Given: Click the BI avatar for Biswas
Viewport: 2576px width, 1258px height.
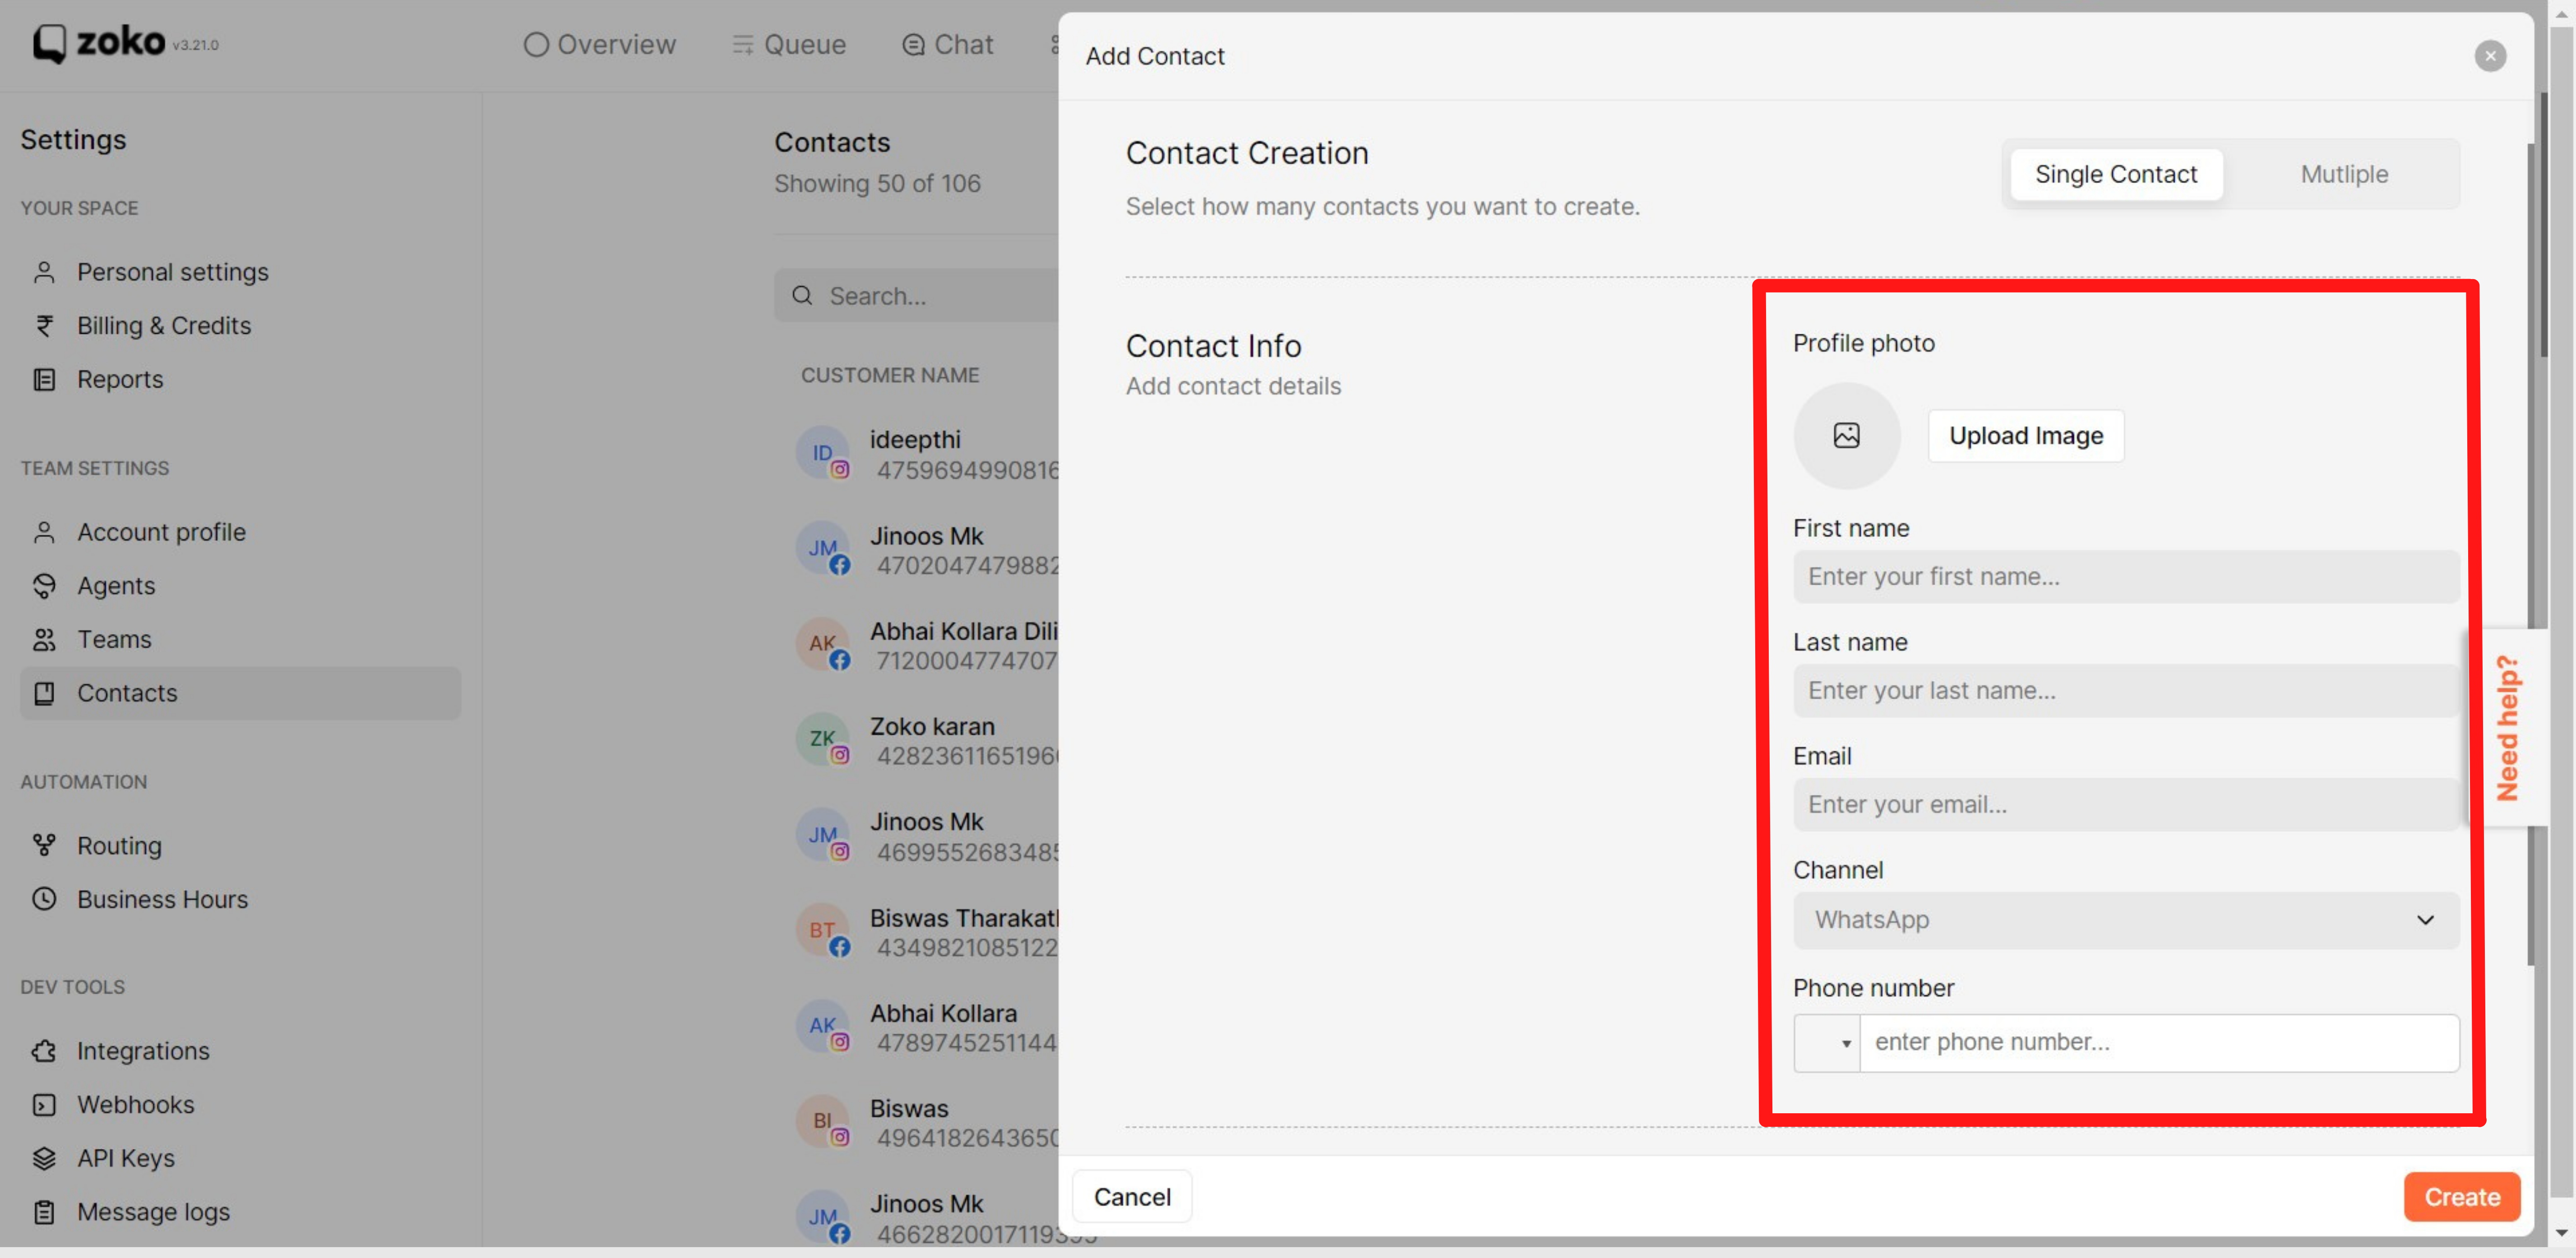Looking at the screenshot, I should click(x=822, y=1121).
